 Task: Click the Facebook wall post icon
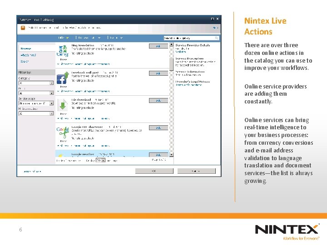63,78
